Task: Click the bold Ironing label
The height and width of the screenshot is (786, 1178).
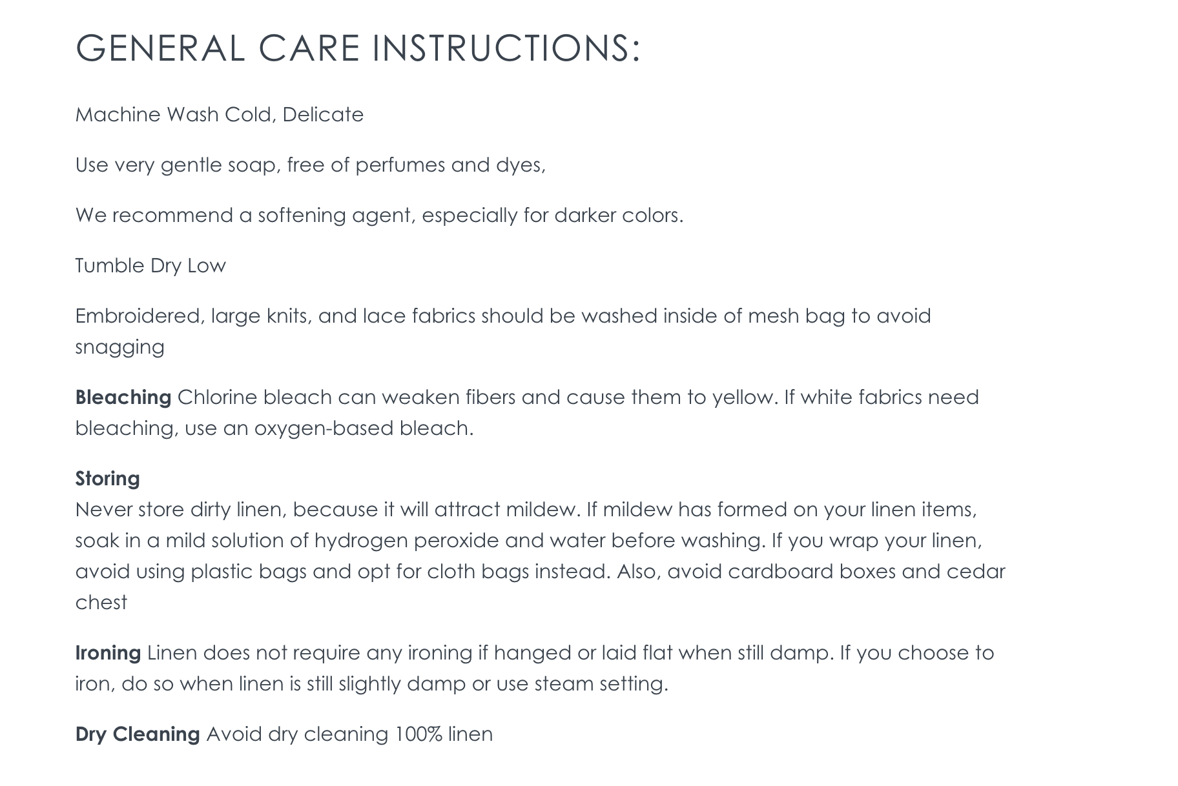Action: [x=108, y=653]
